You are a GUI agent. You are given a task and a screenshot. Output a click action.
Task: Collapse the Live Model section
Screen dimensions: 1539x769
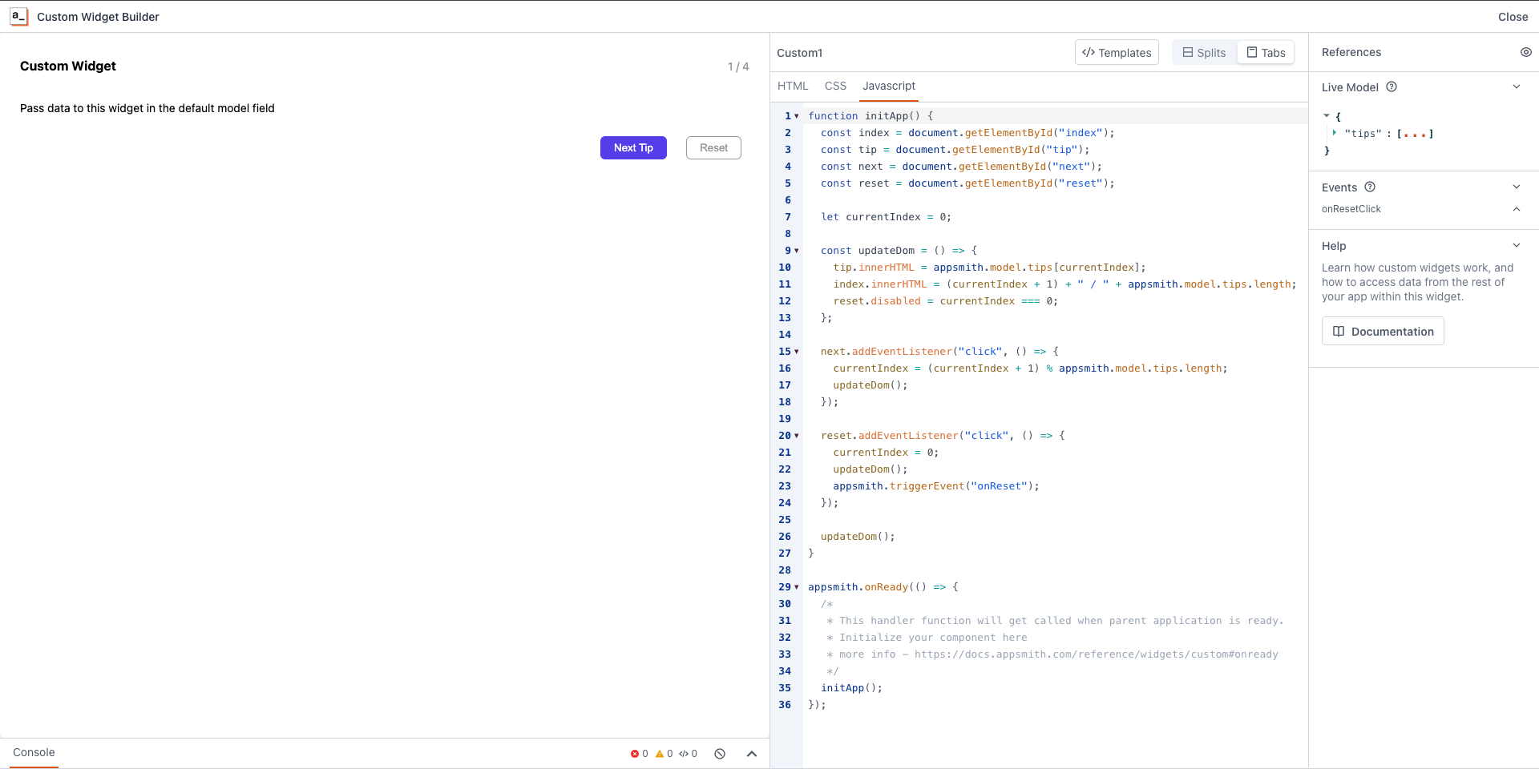click(1517, 86)
